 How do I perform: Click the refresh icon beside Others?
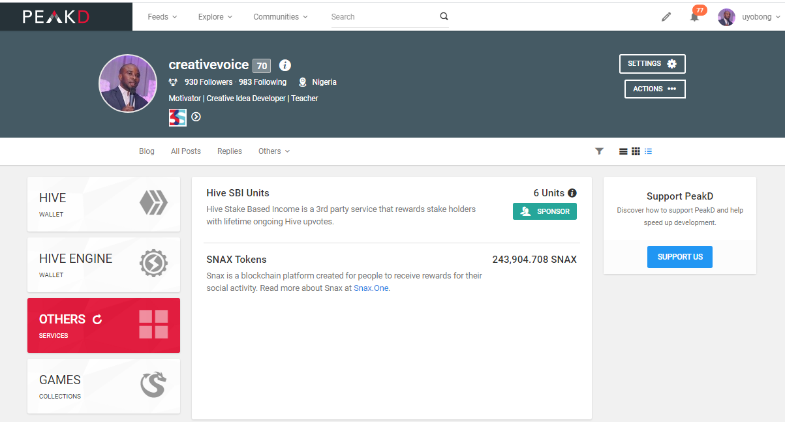point(97,320)
